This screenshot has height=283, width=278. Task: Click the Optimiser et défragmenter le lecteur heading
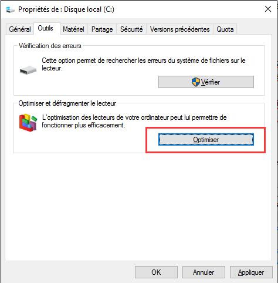click(x=67, y=103)
